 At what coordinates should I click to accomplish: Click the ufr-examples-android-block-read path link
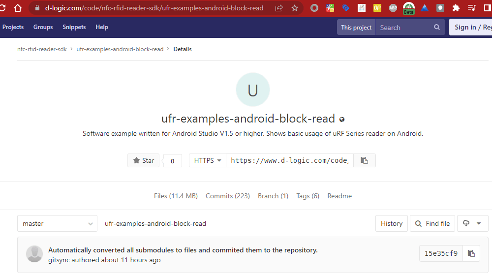[155, 224]
